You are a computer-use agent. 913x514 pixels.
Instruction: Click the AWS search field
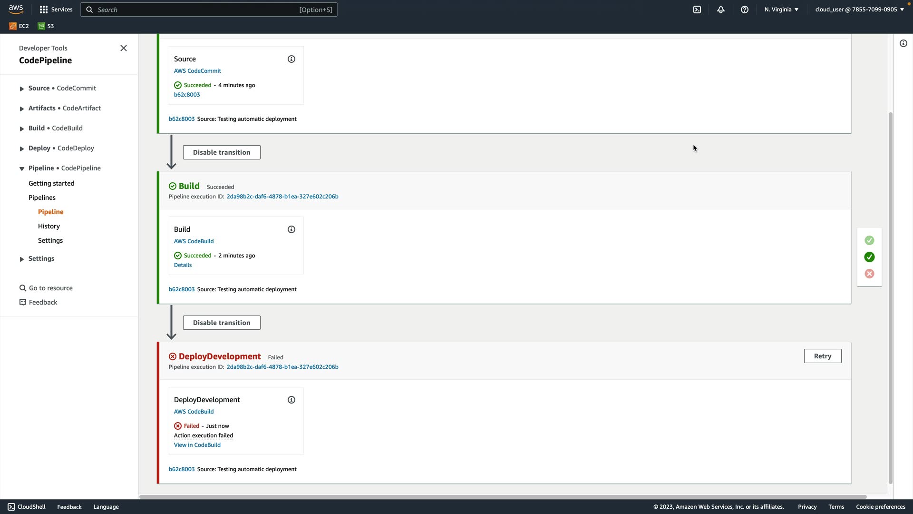click(x=209, y=10)
